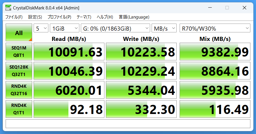This screenshot has width=256, height=134.
Task: Click the Mix (MB/s) column header
Action: coord(215,39)
